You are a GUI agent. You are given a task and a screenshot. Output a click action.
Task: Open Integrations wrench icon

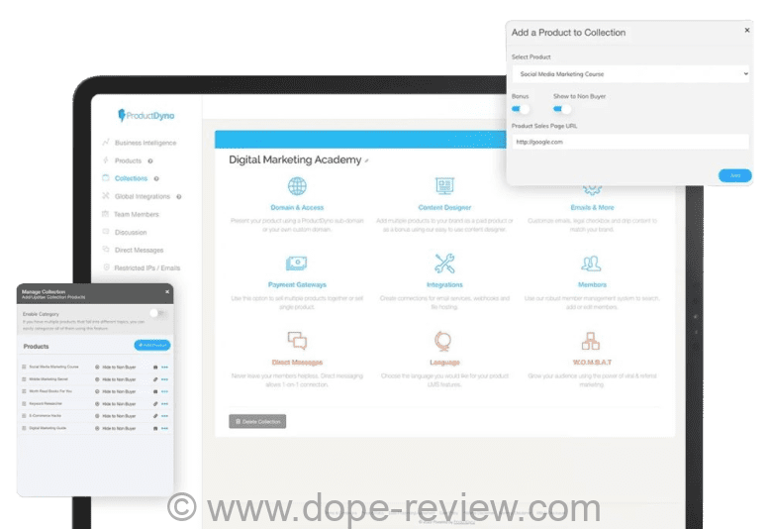[x=444, y=264]
